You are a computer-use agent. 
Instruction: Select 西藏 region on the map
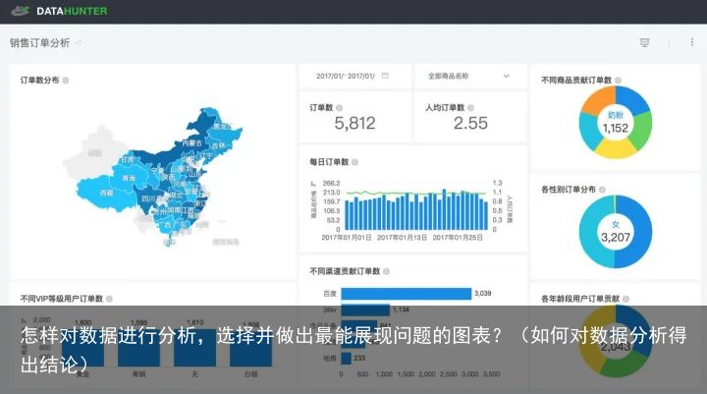click(106, 193)
